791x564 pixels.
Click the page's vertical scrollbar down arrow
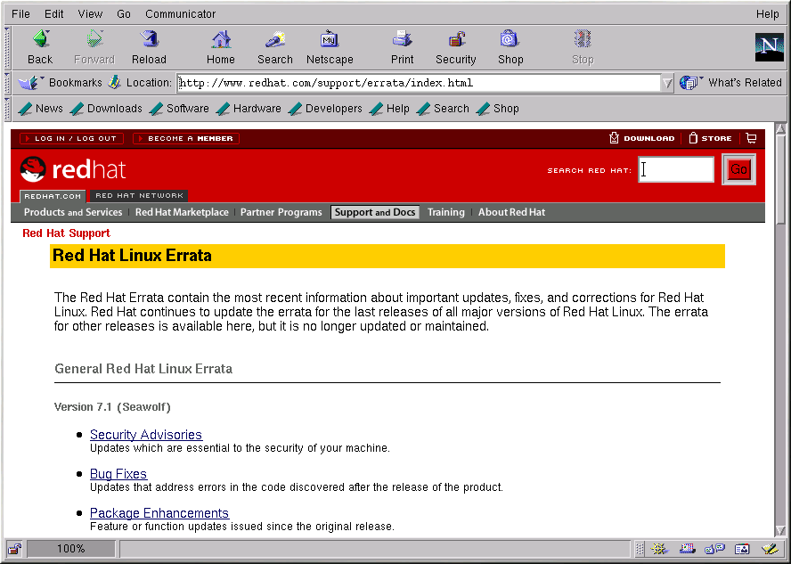tap(781, 529)
